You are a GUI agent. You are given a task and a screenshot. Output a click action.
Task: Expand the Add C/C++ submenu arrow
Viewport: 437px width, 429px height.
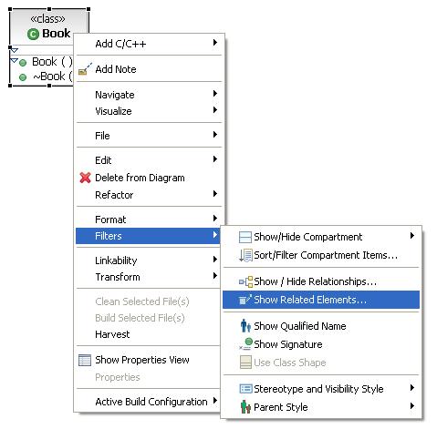click(x=215, y=43)
